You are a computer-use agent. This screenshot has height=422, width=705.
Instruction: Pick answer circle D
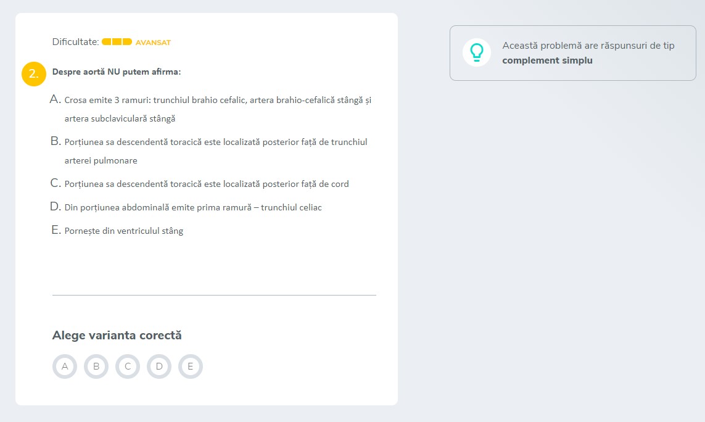pos(159,366)
